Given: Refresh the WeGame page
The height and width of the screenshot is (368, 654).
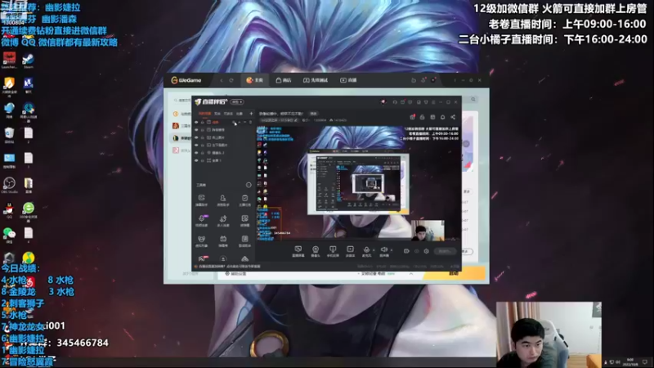Looking at the screenshot, I should (231, 80).
